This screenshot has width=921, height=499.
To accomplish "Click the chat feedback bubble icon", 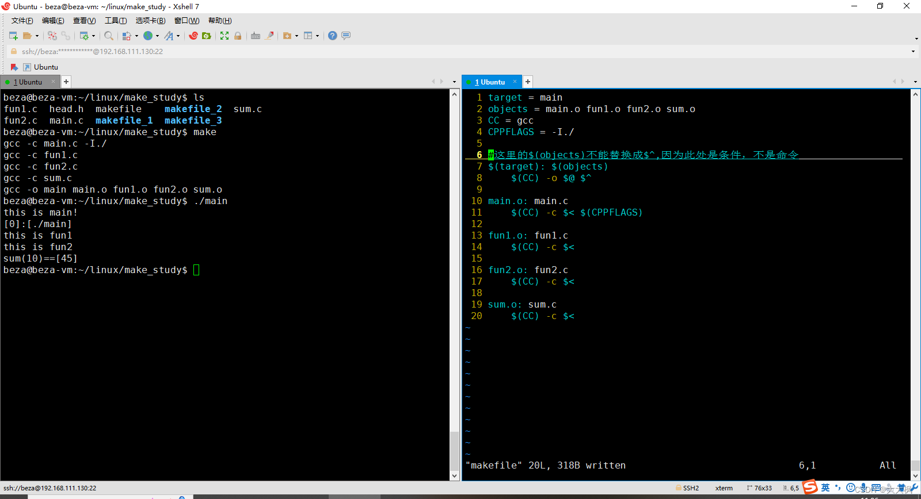I will point(346,36).
